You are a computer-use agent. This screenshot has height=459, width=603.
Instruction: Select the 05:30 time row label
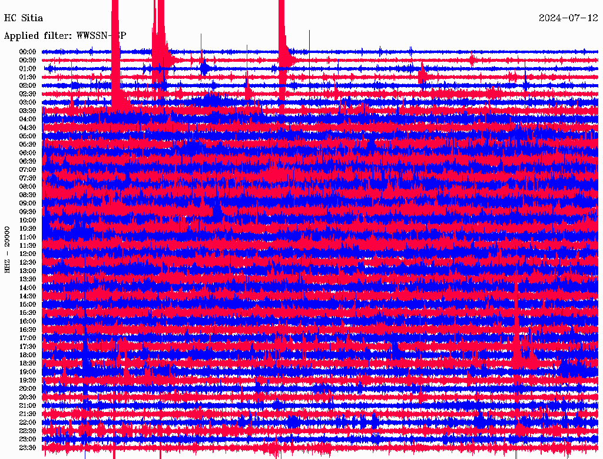[x=28, y=144]
